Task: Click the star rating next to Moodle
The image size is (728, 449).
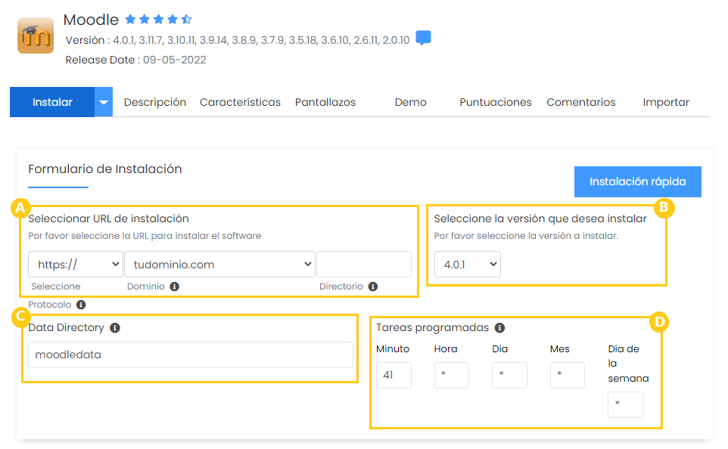Action: [x=158, y=19]
